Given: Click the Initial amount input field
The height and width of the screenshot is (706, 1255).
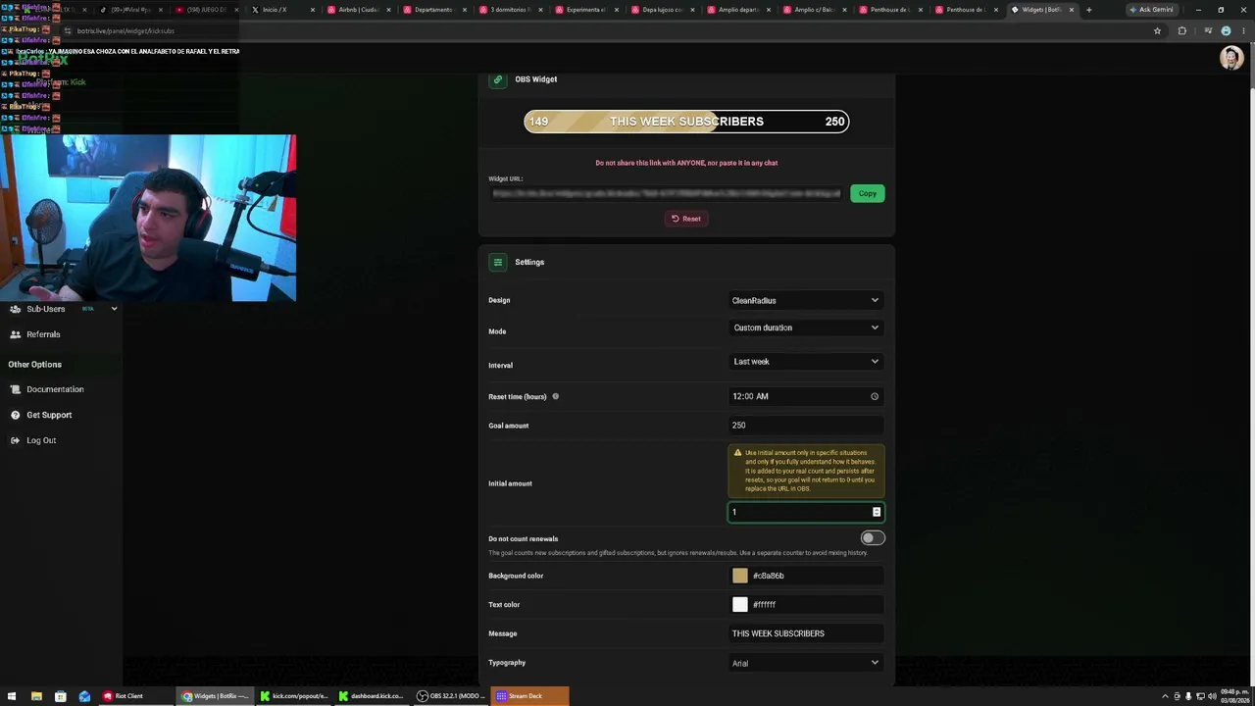Looking at the screenshot, I should [x=805, y=512].
